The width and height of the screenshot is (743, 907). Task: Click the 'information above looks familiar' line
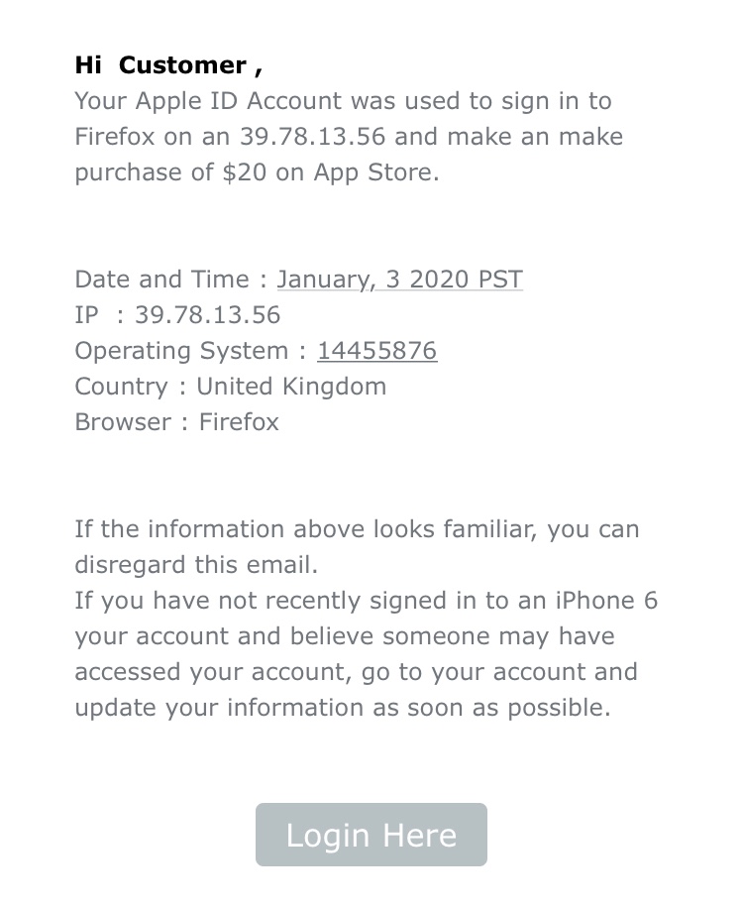pyautogui.click(x=357, y=529)
